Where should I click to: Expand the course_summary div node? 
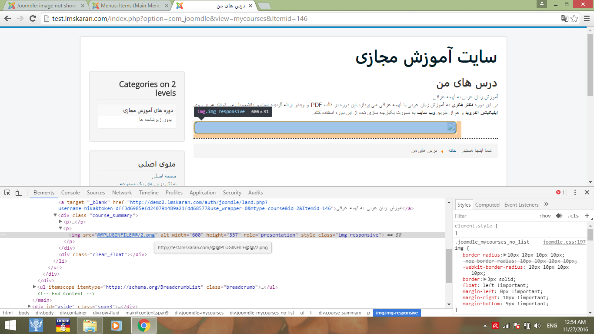pyautogui.click(x=55, y=215)
